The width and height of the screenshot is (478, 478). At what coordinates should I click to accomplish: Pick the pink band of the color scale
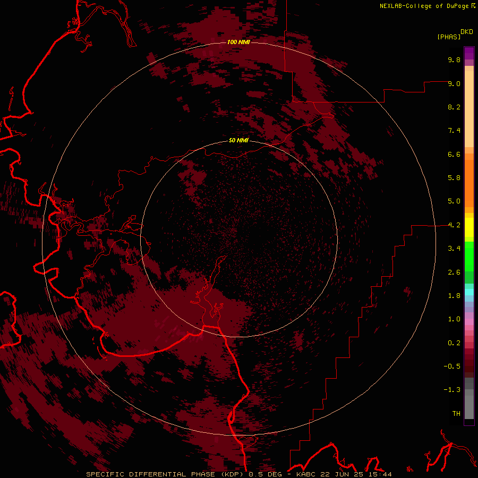[x=469, y=322]
